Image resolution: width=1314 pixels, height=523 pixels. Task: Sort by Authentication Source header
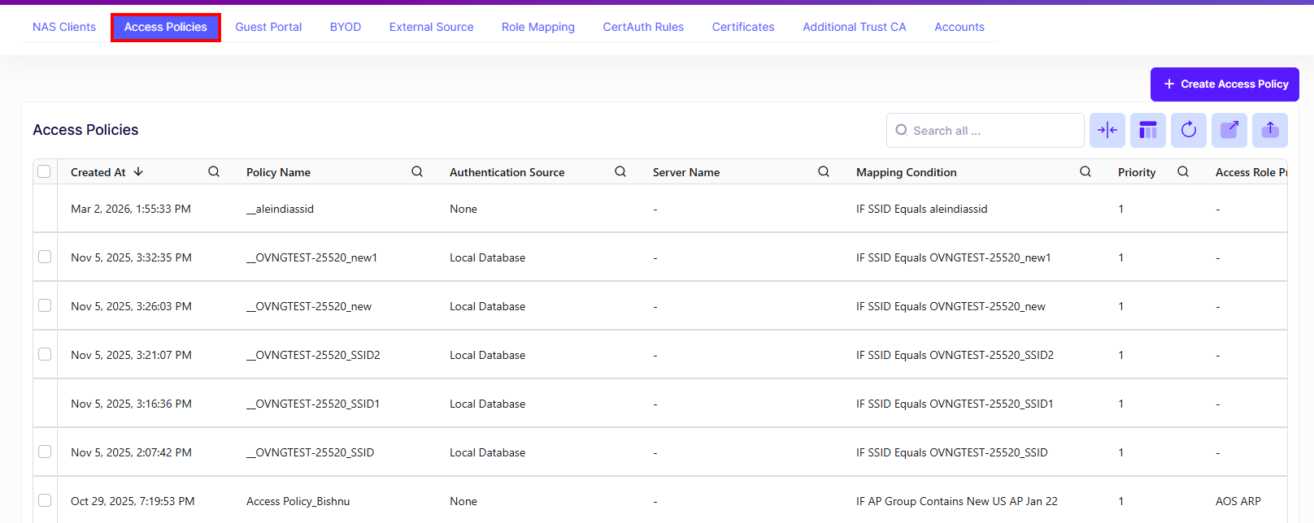507,172
